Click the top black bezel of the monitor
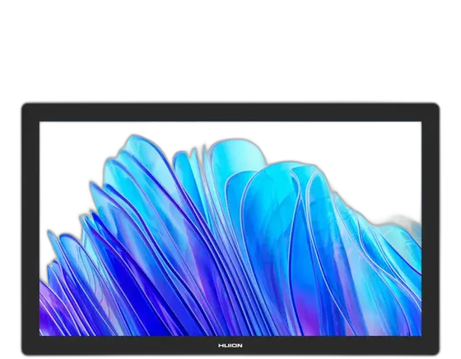The image size is (461, 359). (x=230, y=112)
